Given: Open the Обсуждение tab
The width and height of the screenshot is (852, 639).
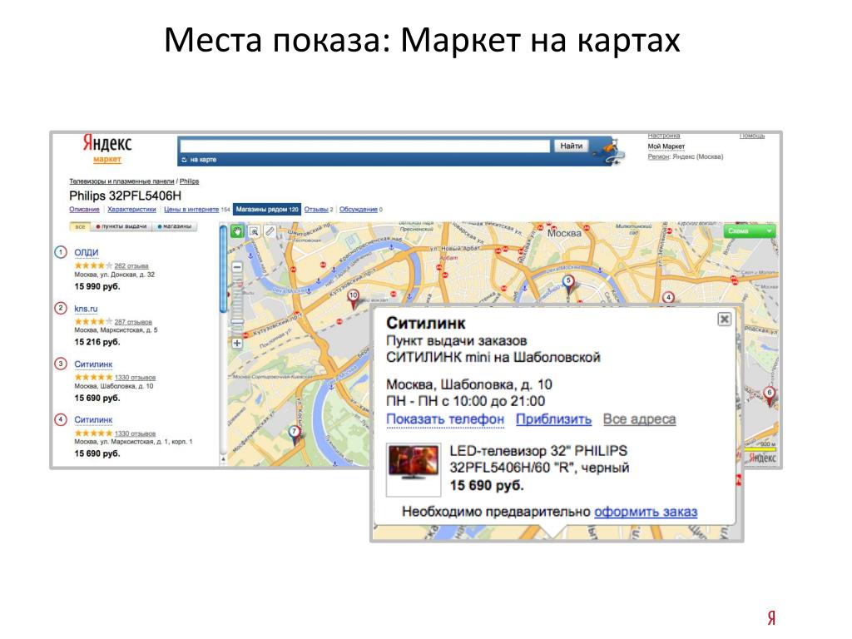Looking at the screenshot, I should [x=358, y=209].
